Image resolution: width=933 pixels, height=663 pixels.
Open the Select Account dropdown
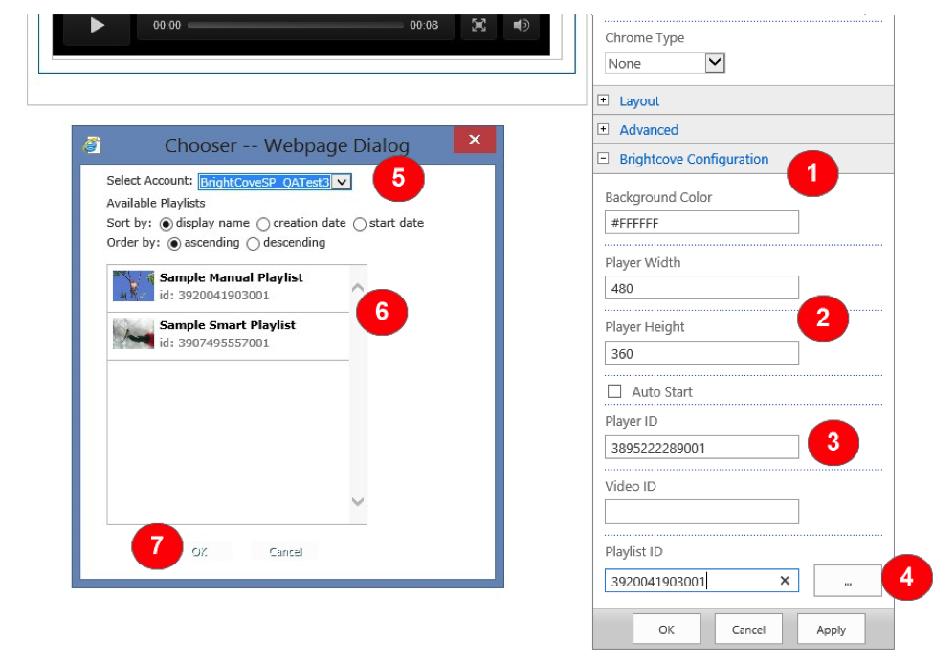point(344,182)
